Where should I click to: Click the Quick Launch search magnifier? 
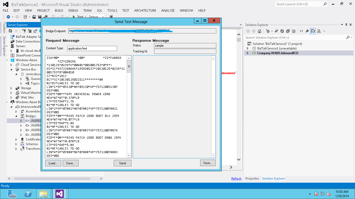point(325,4)
